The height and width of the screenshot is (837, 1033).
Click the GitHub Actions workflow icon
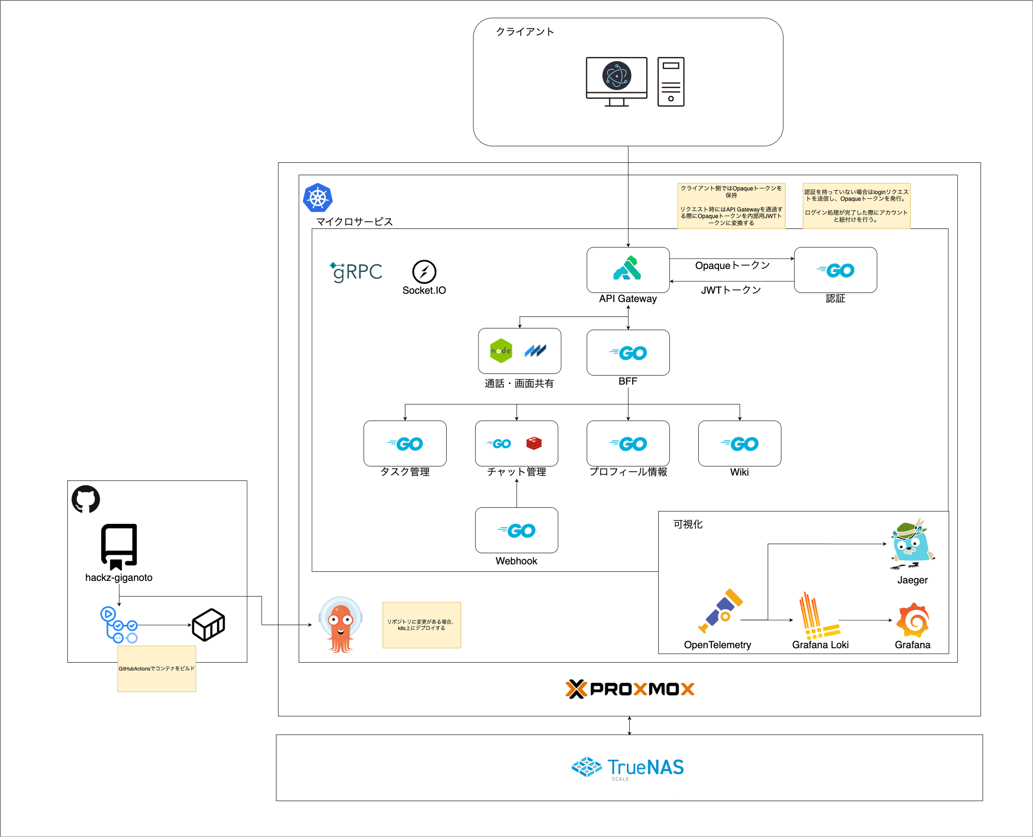coord(119,625)
